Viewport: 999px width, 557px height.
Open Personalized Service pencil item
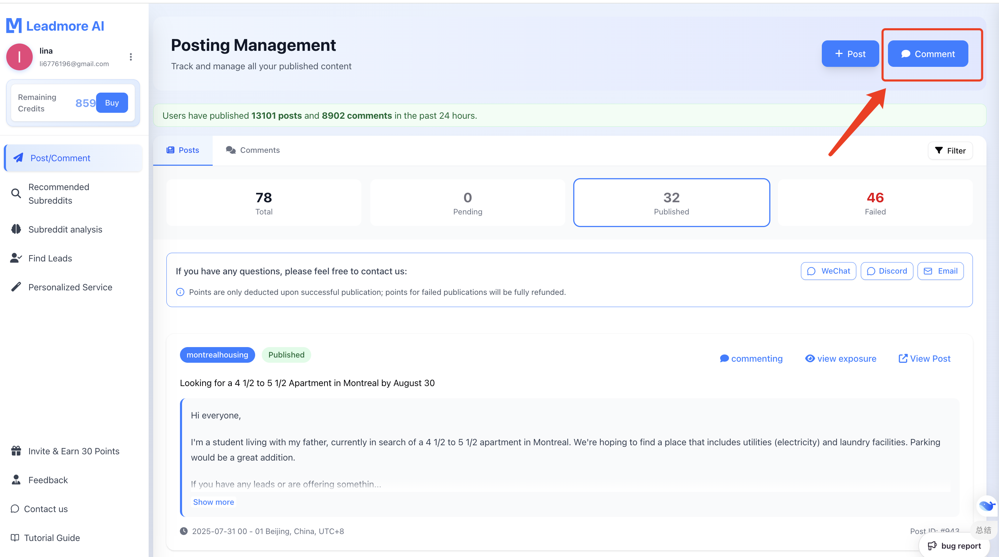[16, 287]
